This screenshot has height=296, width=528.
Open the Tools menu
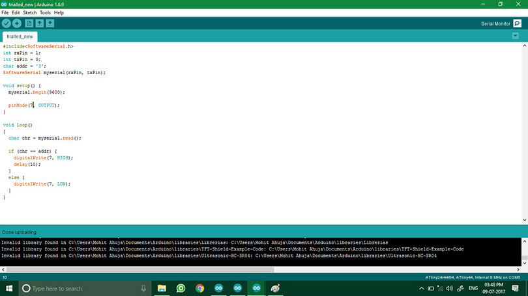tap(45, 13)
